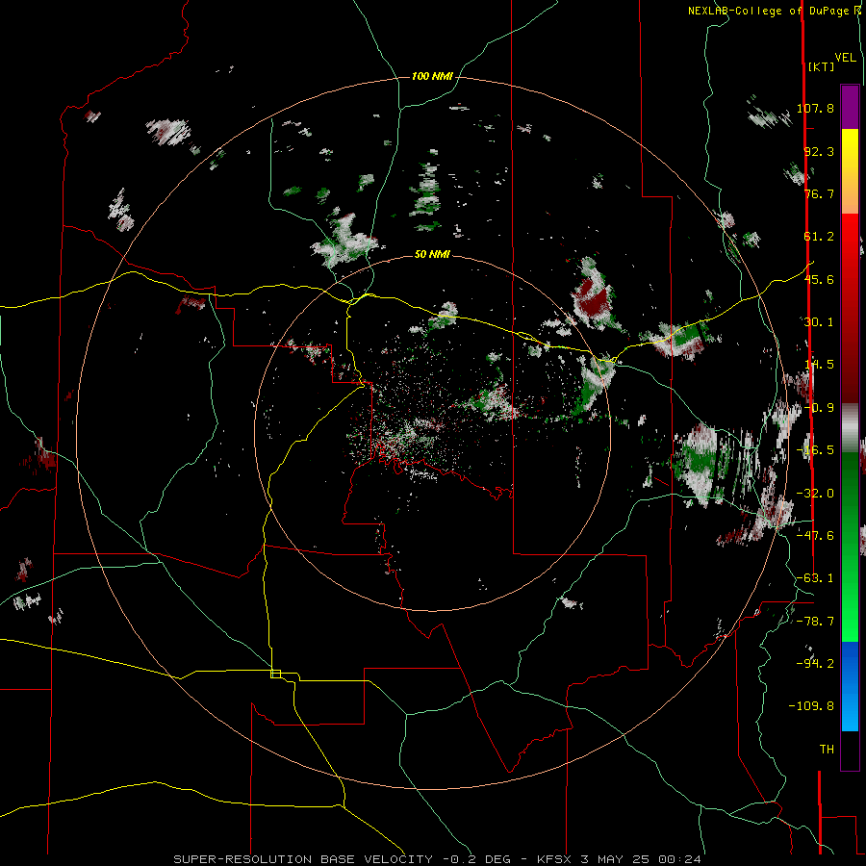
Task: Click the -47.6 legend value
Action: click(815, 536)
